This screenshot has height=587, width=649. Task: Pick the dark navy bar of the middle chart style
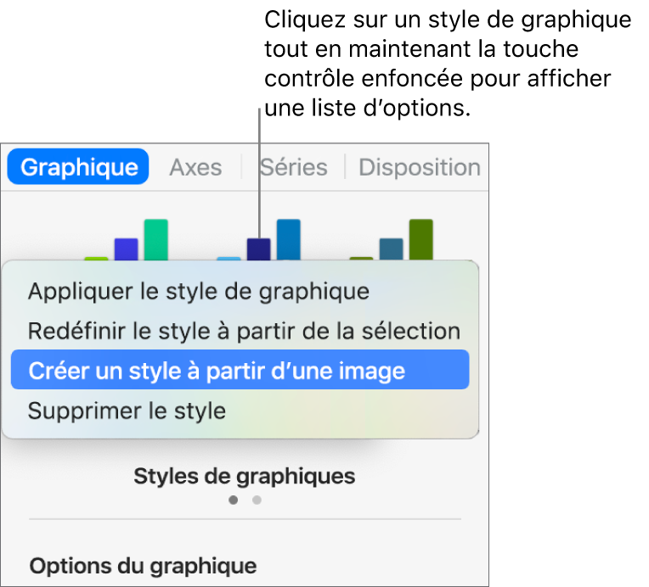(x=258, y=249)
